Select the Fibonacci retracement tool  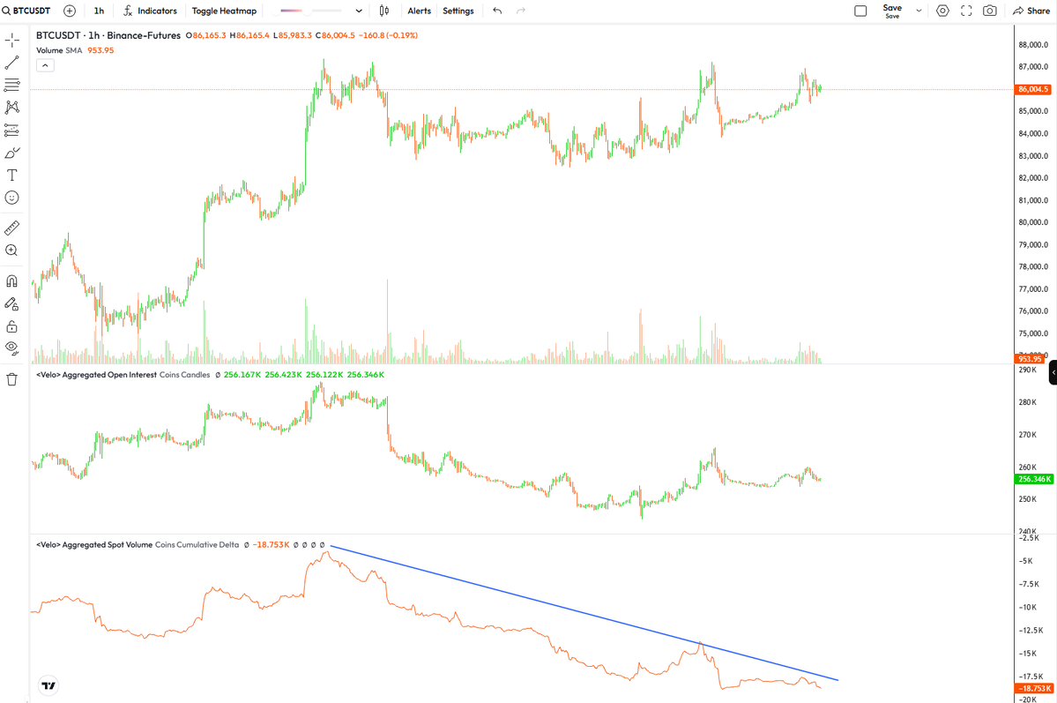12,85
